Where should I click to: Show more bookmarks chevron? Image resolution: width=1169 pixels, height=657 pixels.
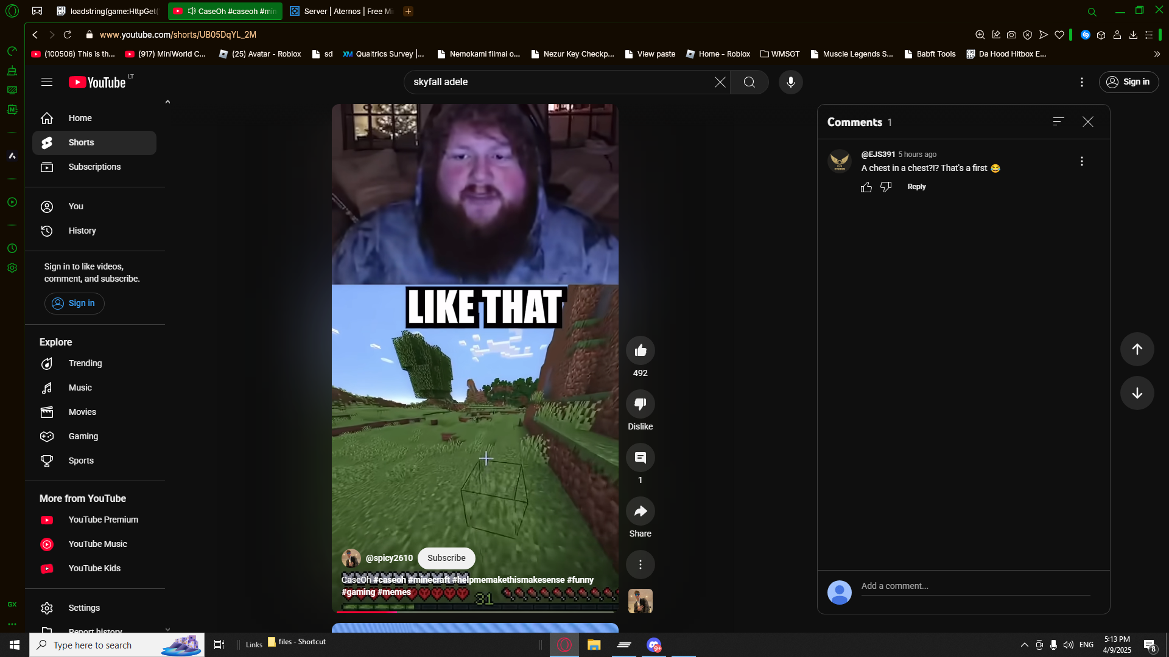1157,54
